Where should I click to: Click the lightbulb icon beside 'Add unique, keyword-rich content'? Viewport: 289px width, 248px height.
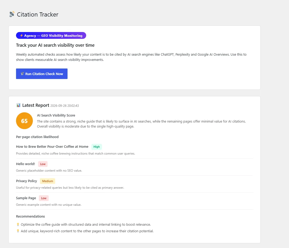18,231
